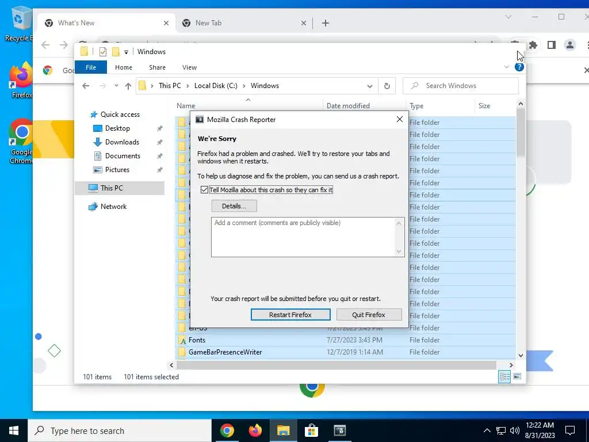The width and height of the screenshot is (589, 442).
Task: Switch to the Home ribbon tab
Action: 124,67
